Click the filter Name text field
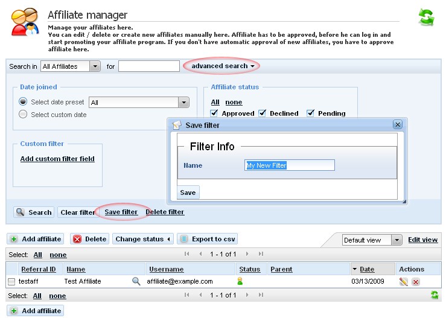Viewport: 446px width, 318px height. pos(290,165)
